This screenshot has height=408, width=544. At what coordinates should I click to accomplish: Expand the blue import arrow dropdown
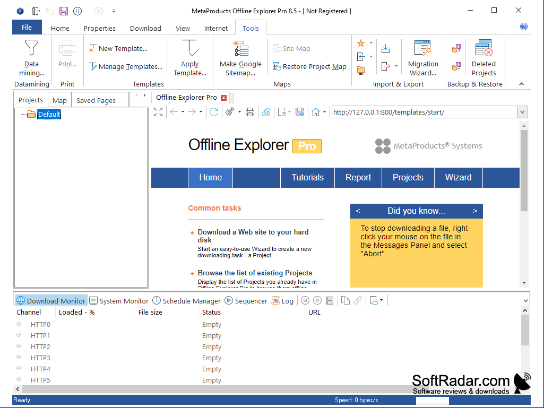[x=371, y=57]
